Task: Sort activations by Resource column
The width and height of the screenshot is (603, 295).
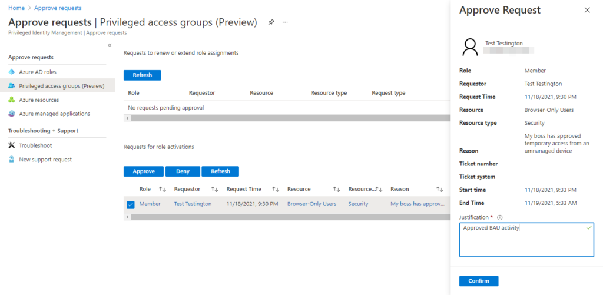Action: tap(336, 189)
